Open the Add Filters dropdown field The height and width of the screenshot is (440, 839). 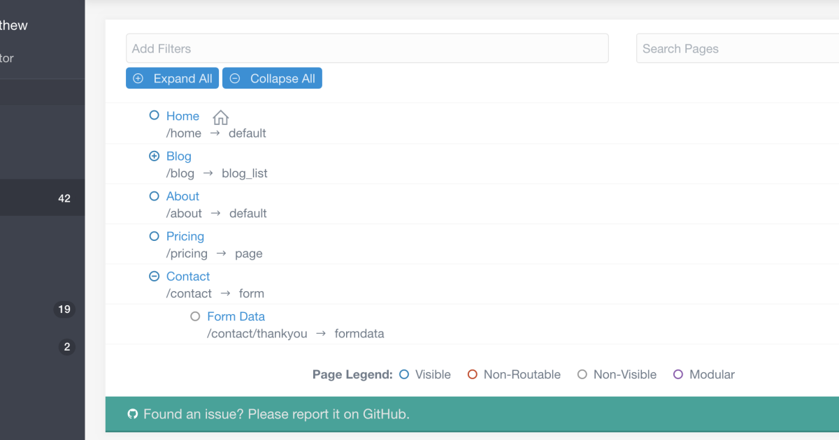(367, 49)
